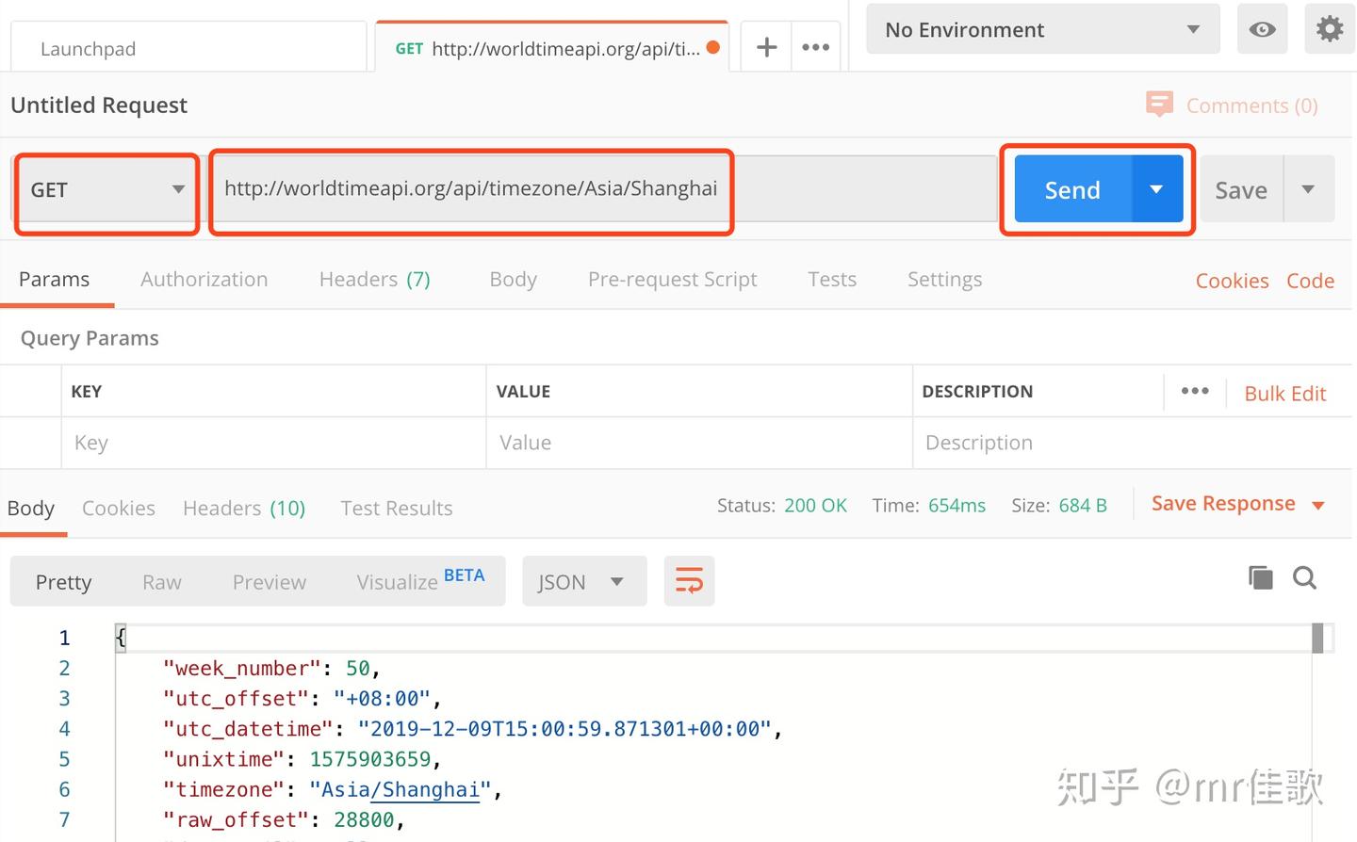1357x842 pixels.
Task: Open the JSON format dropdown
Action: tap(584, 581)
